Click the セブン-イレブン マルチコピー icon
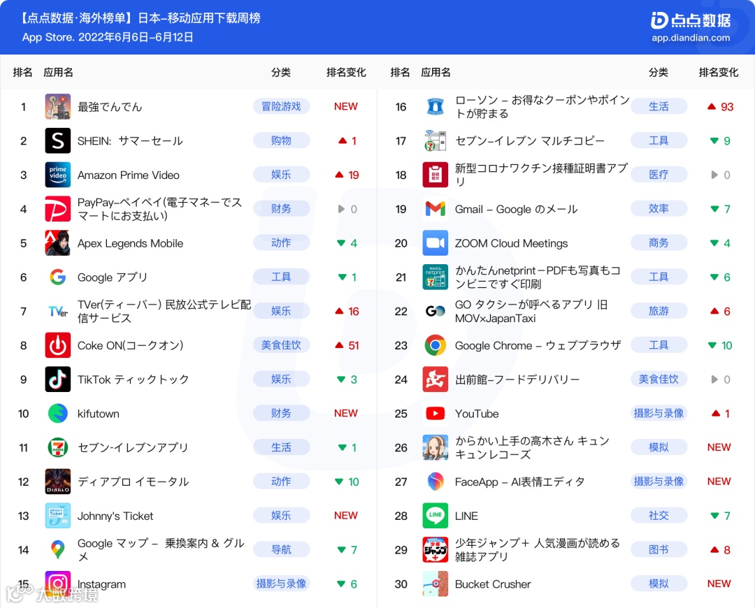The width and height of the screenshot is (755, 608). coord(436,140)
